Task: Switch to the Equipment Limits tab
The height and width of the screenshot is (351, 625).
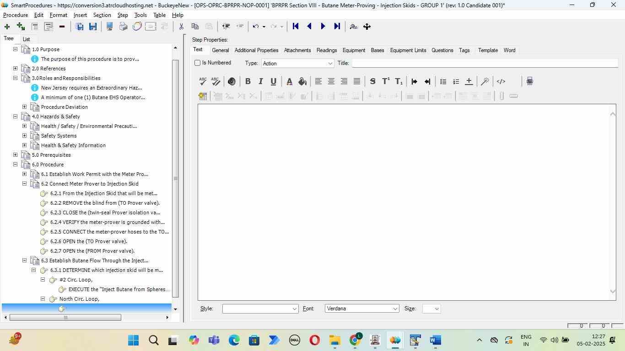Action: pos(408,50)
